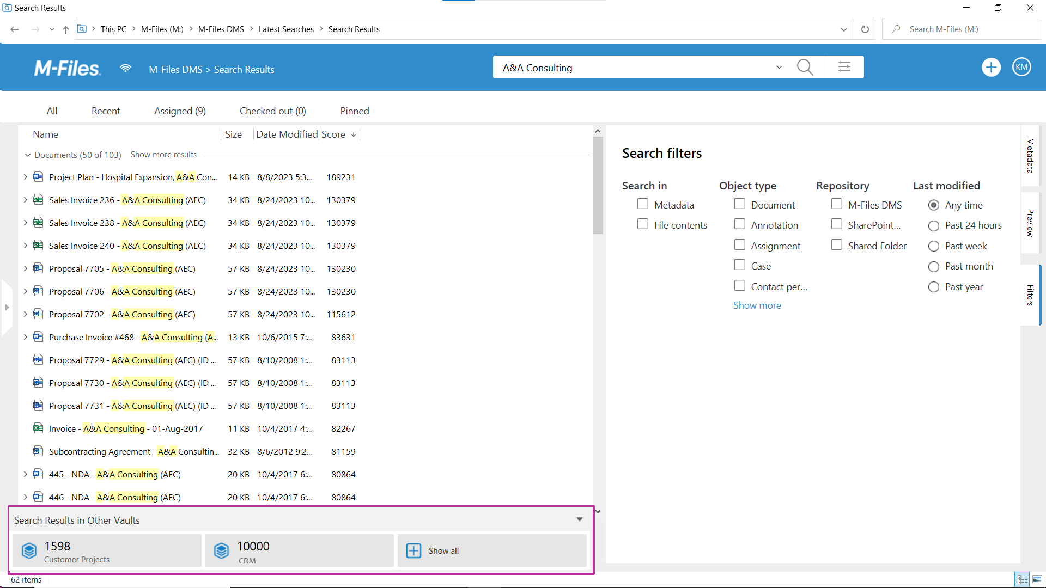The height and width of the screenshot is (588, 1046).
Task: Expand 446 - NDA row
Action: (x=25, y=497)
